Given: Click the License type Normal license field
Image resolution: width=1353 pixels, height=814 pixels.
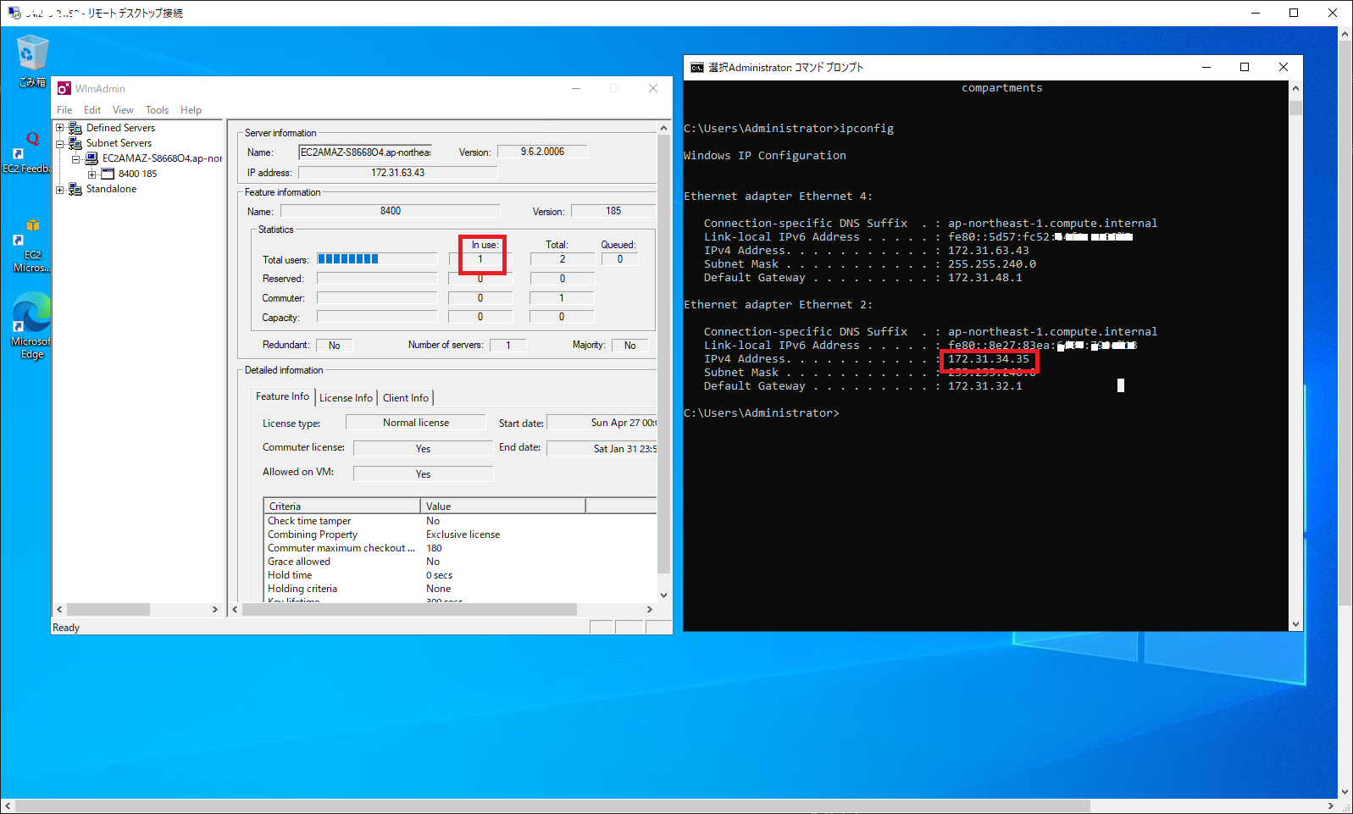Looking at the screenshot, I should [416, 423].
